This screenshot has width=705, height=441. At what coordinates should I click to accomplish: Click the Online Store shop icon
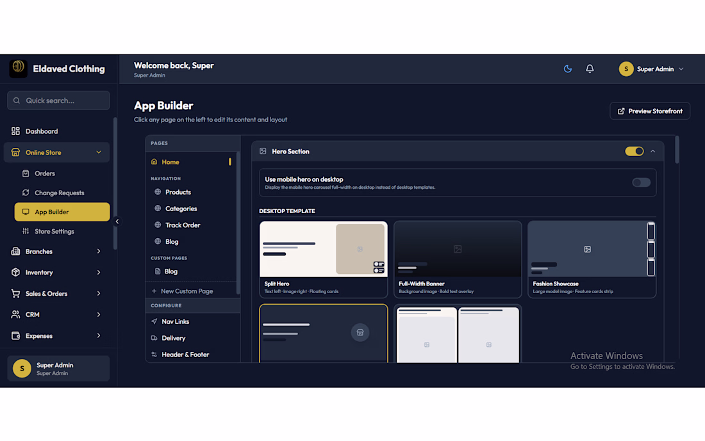pos(16,152)
